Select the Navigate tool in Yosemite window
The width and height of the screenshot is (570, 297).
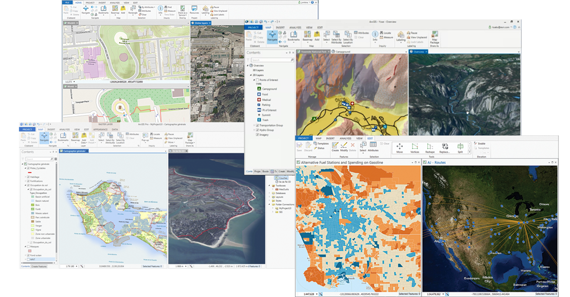pyautogui.click(x=272, y=37)
